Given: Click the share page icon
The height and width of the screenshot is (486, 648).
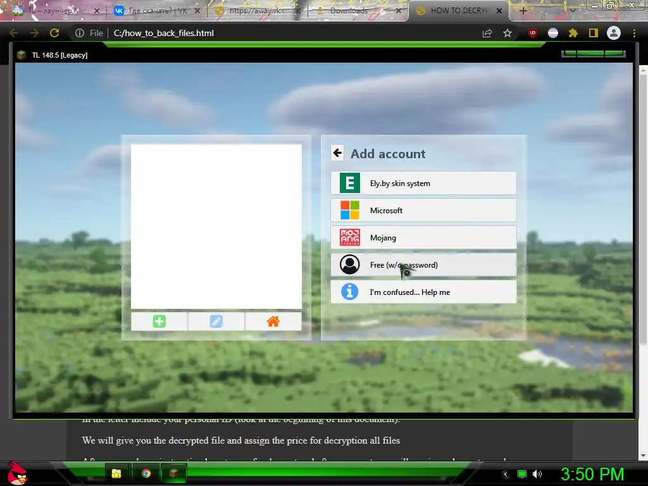Looking at the screenshot, I should [x=487, y=33].
